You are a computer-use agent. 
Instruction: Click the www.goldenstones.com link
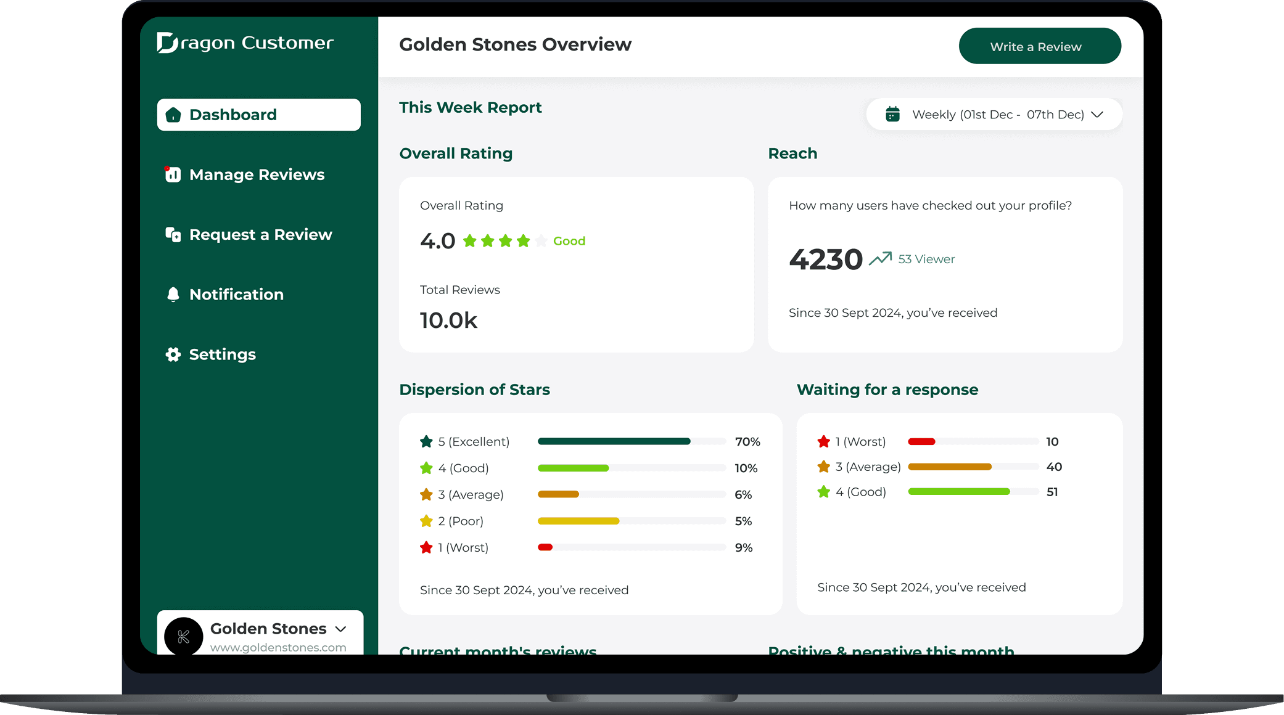277,648
